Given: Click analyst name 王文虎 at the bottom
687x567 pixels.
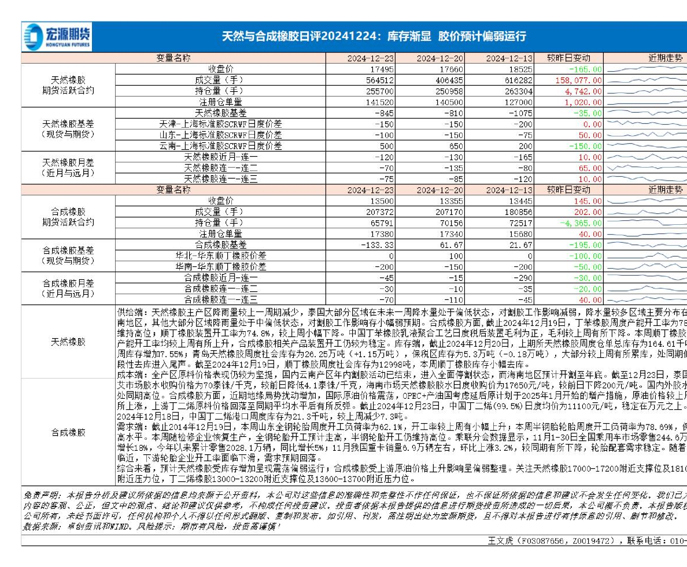Looking at the screenshot, I should click(x=503, y=540).
